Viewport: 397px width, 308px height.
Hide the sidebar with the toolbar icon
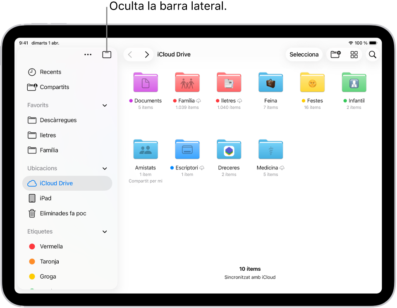pyautogui.click(x=106, y=54)
